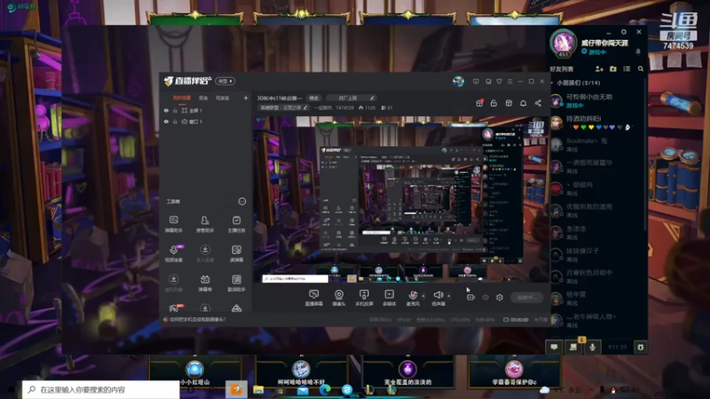
Task: Click the list view icon in friends panel
Action: 627,69
